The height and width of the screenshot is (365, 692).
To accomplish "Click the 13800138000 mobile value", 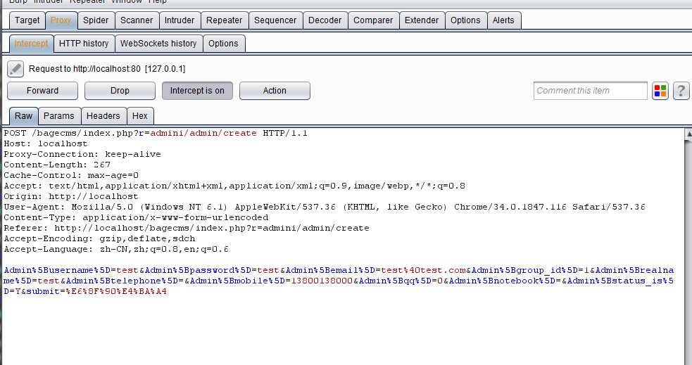I will (x=322, y=281).
